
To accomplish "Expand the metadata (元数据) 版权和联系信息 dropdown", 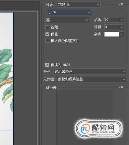I will [92, 79].
